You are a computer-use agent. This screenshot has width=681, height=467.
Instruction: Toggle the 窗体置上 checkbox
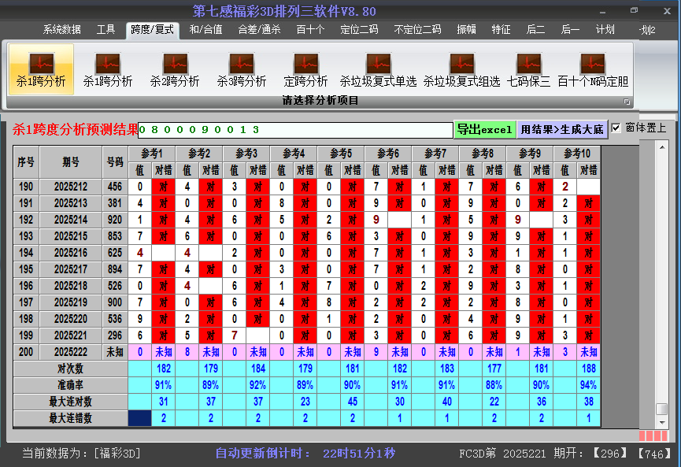616,128
